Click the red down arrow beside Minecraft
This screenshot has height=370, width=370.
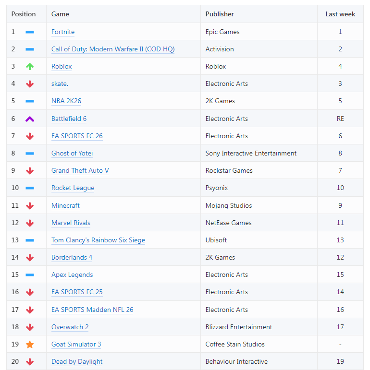click(x=30, y=206)
